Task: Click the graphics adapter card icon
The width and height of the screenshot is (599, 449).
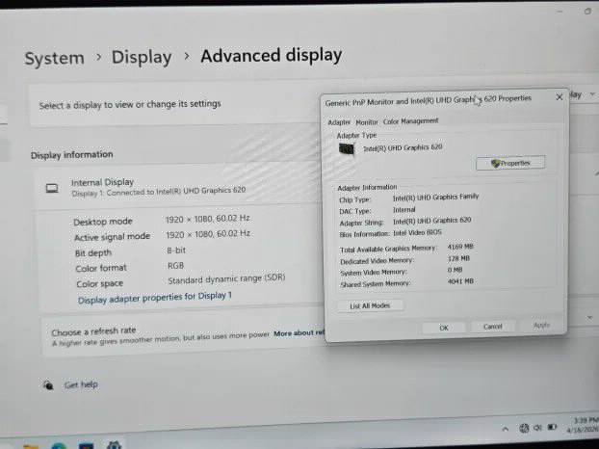Action: coord(347,148)
